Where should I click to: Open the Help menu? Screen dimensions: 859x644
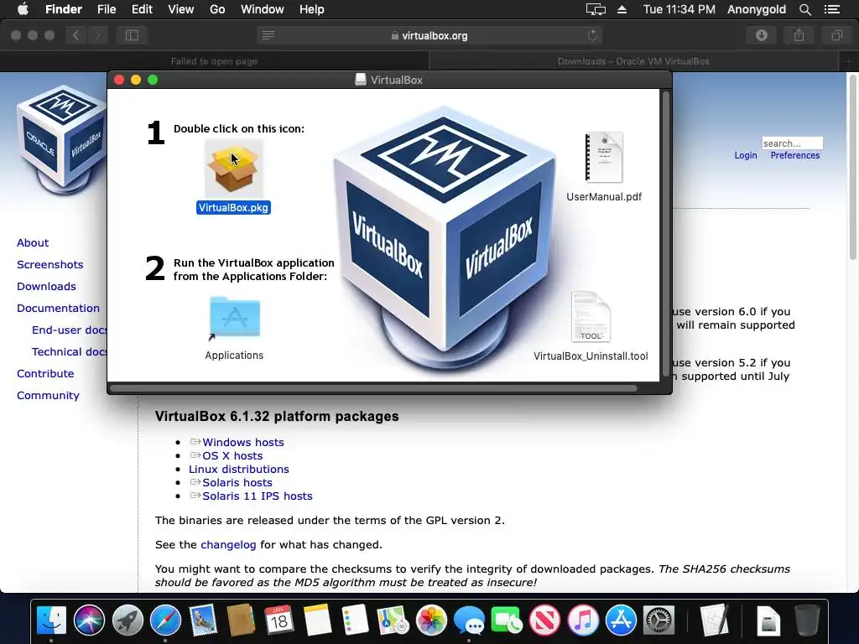pos(312,9)
